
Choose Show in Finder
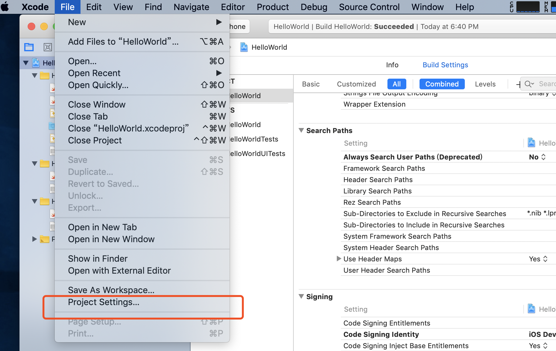coord(142,259)
